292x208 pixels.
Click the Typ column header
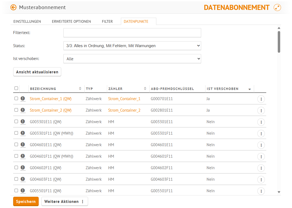point(89,89)
